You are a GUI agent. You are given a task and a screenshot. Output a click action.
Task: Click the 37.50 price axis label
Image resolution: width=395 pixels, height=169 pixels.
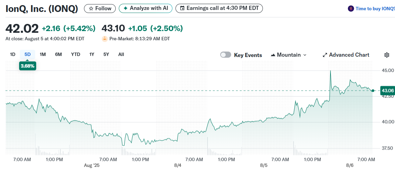(387, 148)
